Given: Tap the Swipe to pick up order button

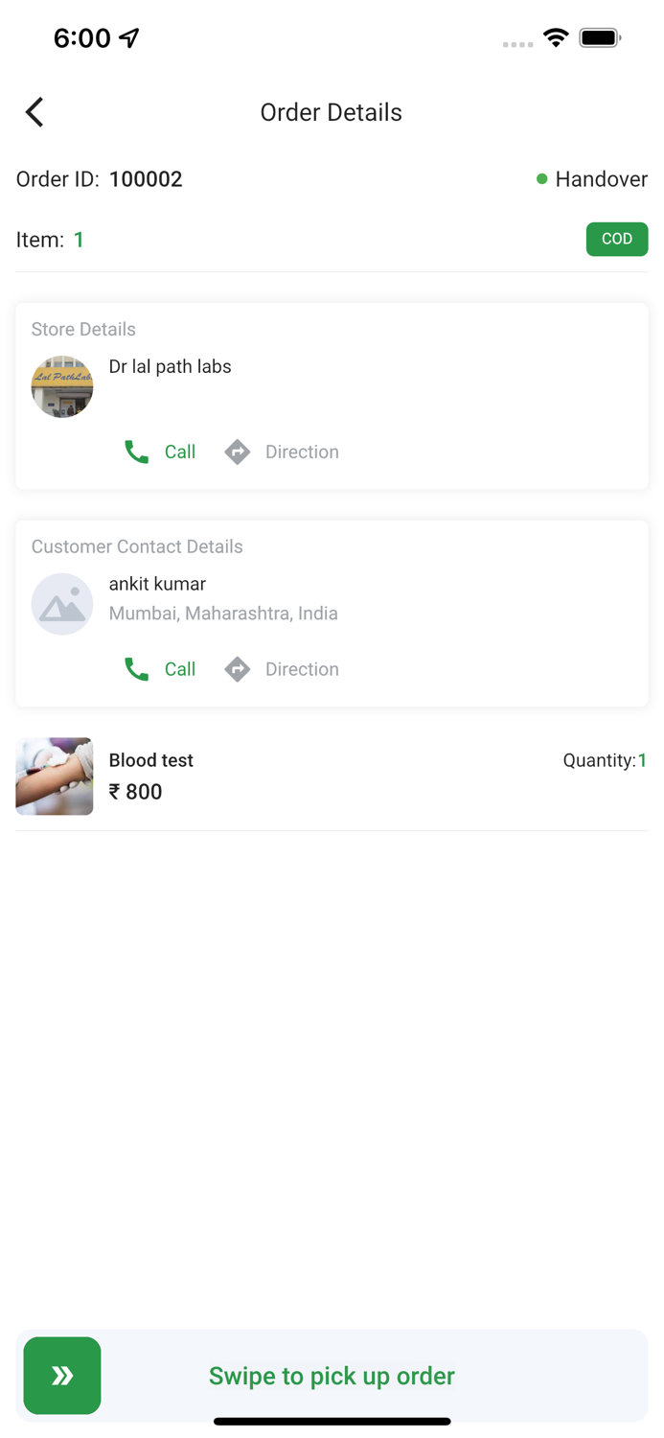Looking at the screenshot, I should point(332,1376).
